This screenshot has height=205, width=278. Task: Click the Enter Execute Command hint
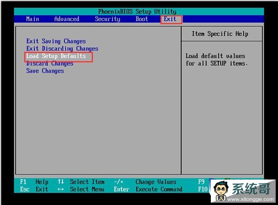148,189
